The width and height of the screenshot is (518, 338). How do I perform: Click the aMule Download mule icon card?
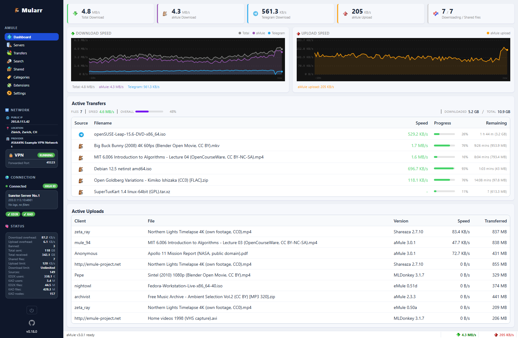(165, 14)
